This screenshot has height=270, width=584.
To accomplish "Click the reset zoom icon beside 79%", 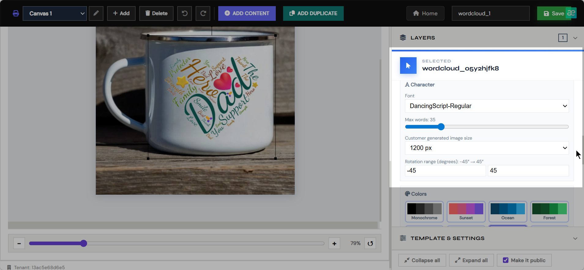I will click(370, 243).
